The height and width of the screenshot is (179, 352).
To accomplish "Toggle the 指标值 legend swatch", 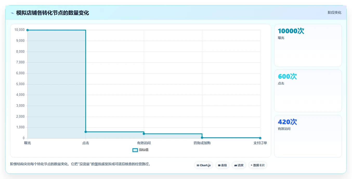I will 135,150.
